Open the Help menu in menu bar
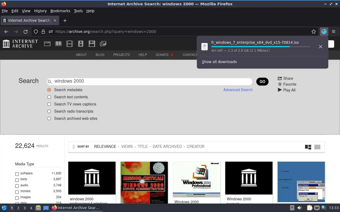Viewport: 340px width, 212px height. click(90, 11)
